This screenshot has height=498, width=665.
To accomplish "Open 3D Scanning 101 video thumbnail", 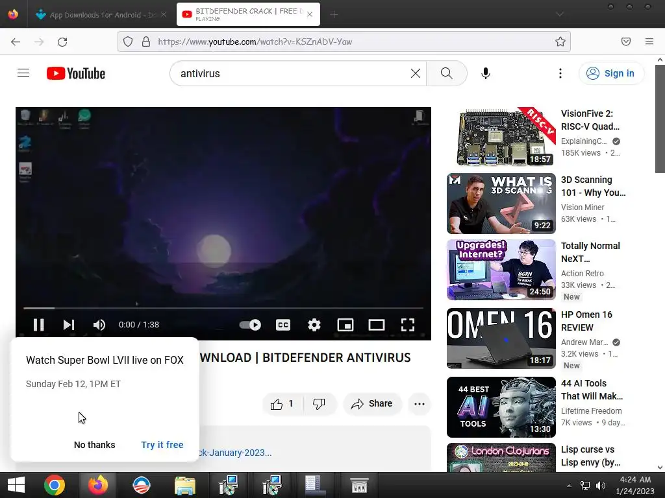I will coord(501,203).
